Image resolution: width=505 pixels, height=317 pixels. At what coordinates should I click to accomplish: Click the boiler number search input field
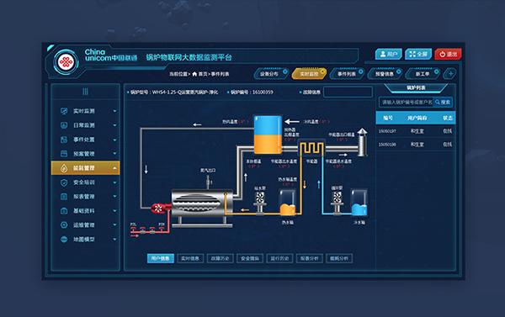click(406, 102)
